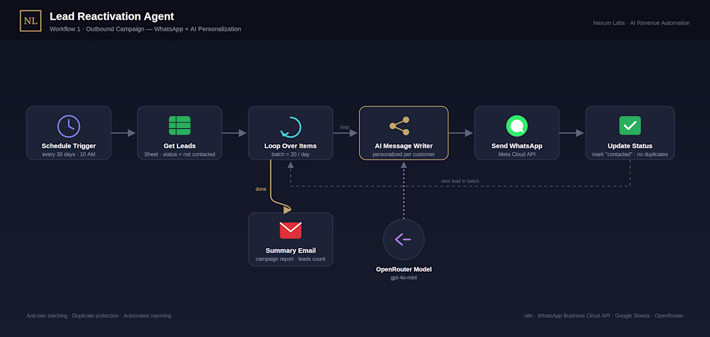Click the 'loop' connection label
Image resolution: width=710 pixels, height=337 pixels.
click(x=345, y=127)
